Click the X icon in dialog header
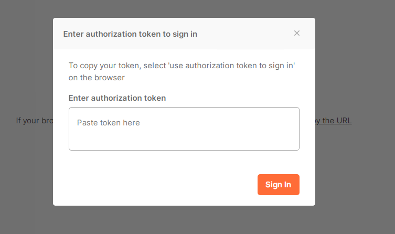 [297, 34]
